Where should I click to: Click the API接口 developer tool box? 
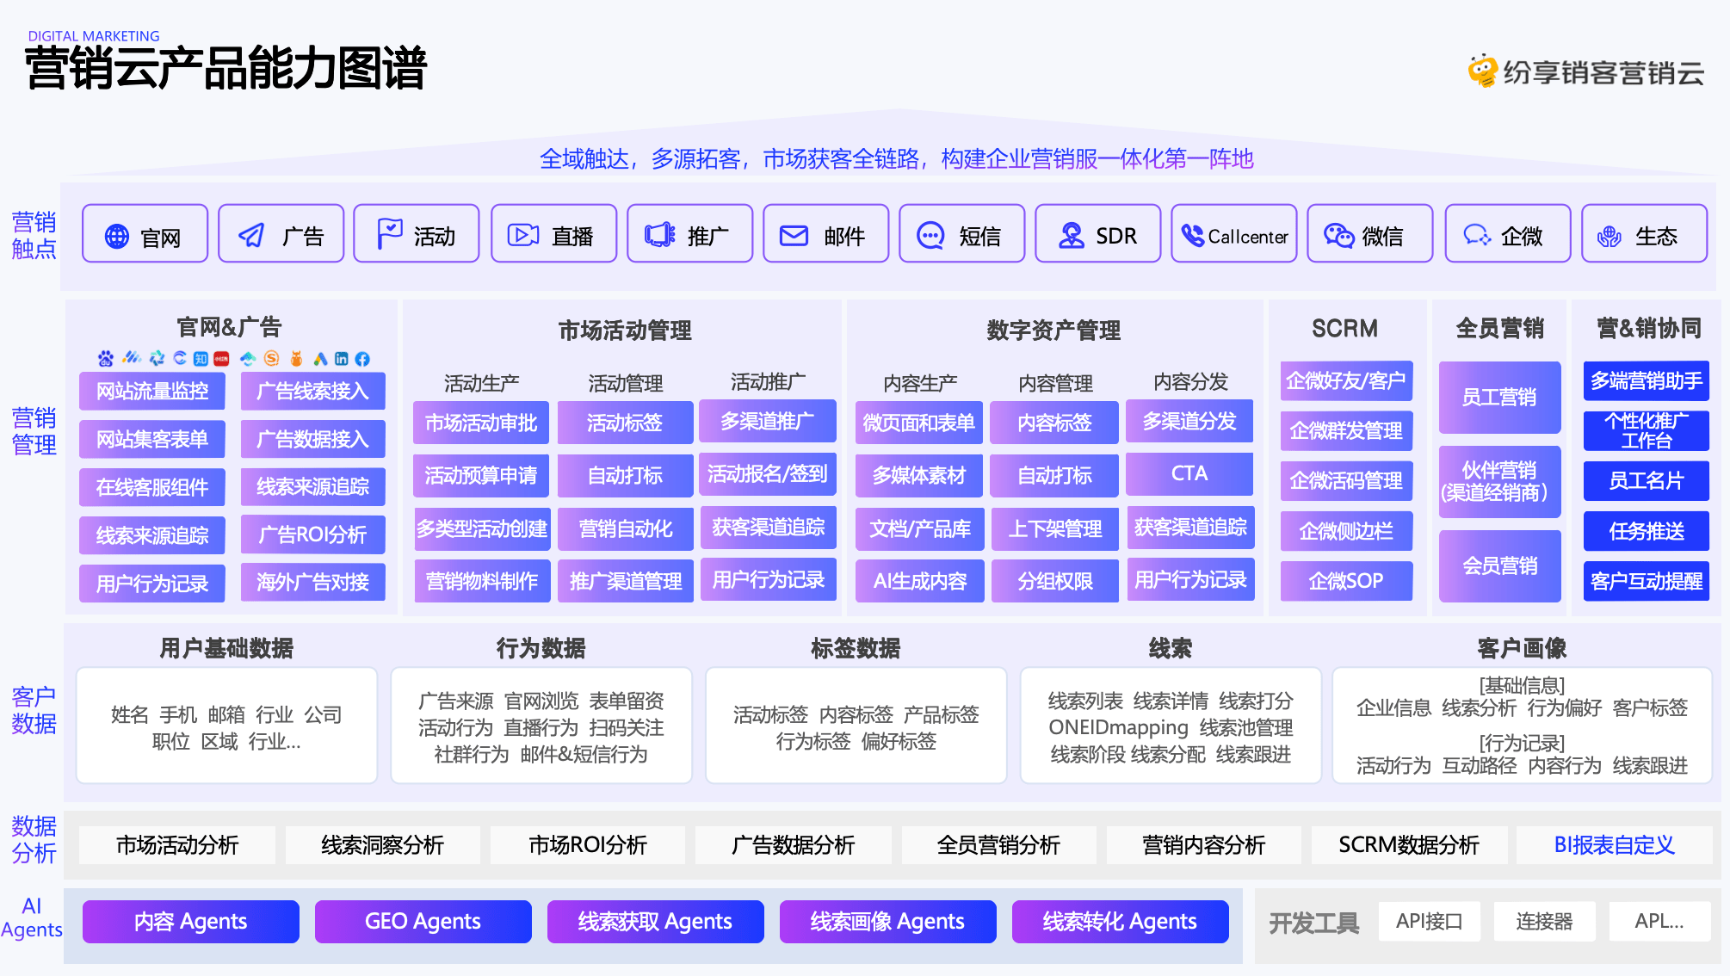point(1429,921)
